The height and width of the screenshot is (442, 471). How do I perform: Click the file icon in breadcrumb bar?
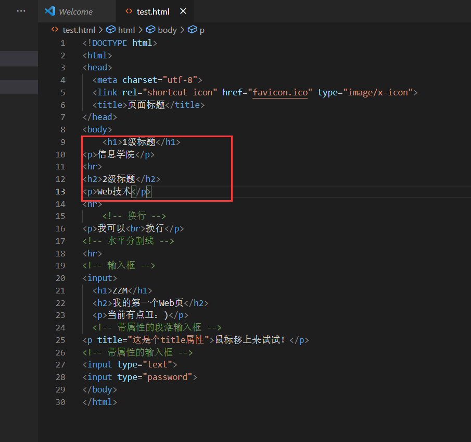[55, 30]
